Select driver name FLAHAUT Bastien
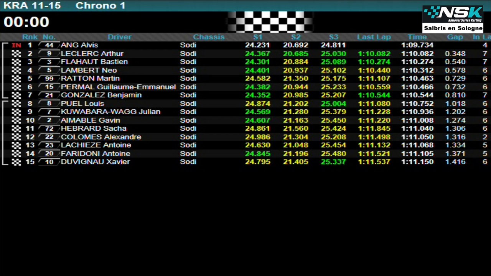491x276 pixels. [94, 62]
